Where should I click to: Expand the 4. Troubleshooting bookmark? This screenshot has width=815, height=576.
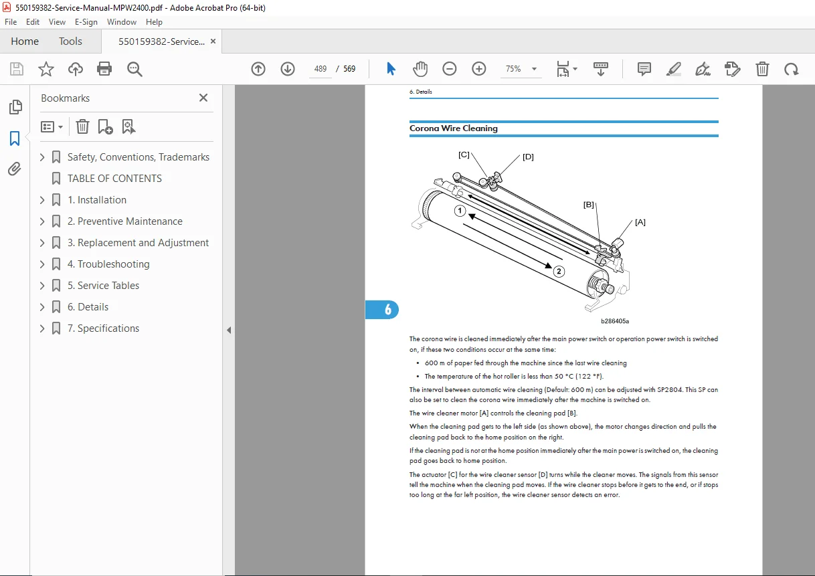pos(42,264)
